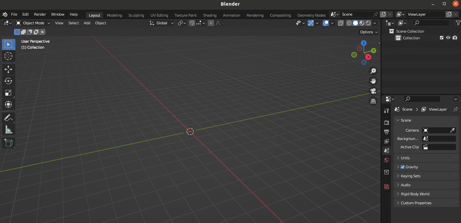The height and width of the screenshot is (223, 461).
Task: Open the viewport Add menu
Action: 87,23
